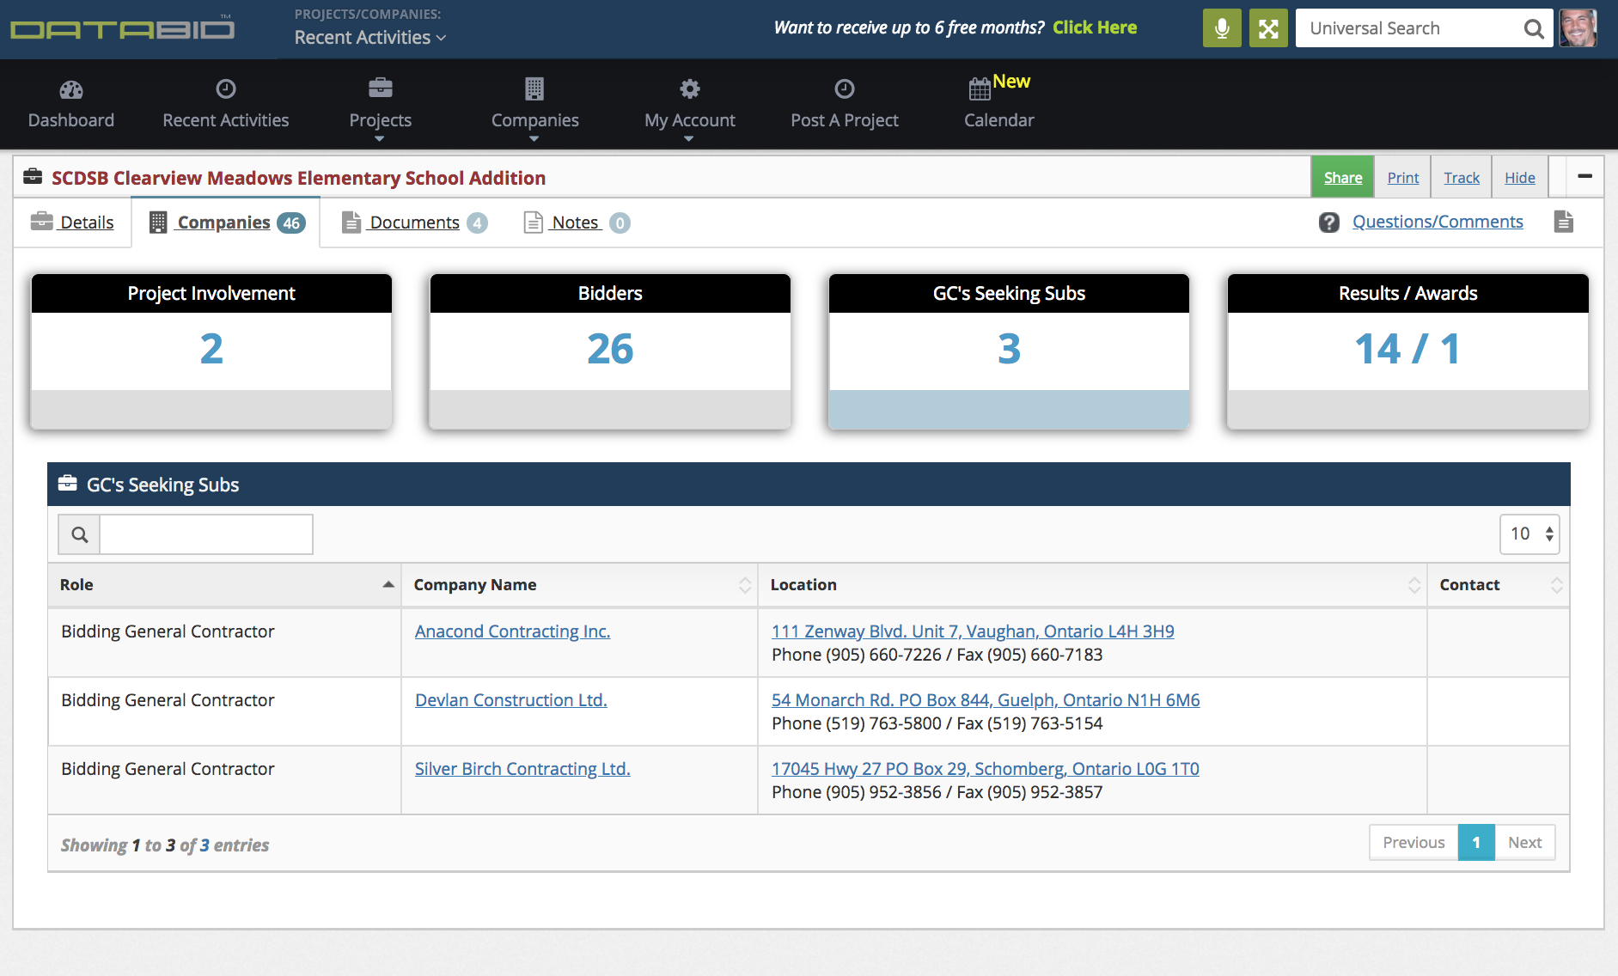This screenshot has height=976, width=1618.
Task: Switch to the Notes tab
Action: tap(577, 223)
